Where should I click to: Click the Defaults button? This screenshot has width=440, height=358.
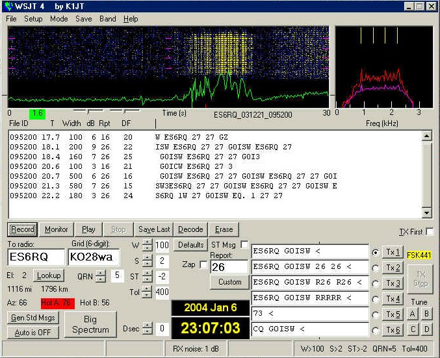191,245
